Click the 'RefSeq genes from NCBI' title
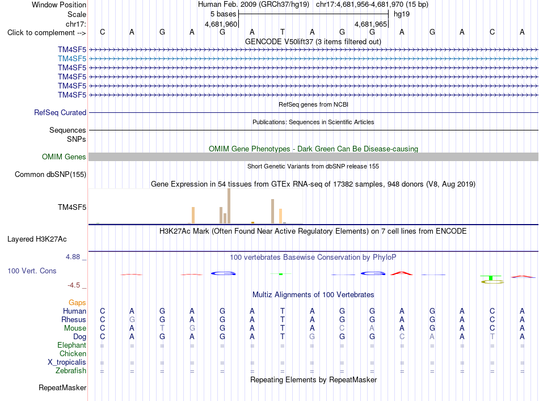This screenshot has height=401, width=539. click(314, 104)
